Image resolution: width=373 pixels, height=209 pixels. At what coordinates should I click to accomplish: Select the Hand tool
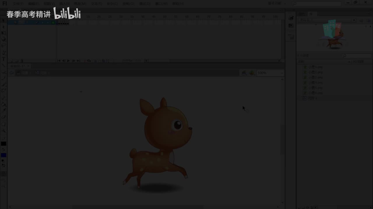(x=3, y=124)
